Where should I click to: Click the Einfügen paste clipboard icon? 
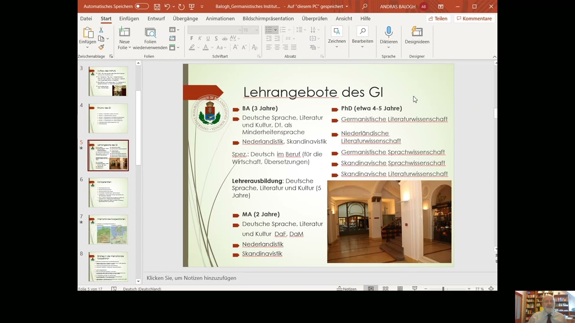pyautogui.click(x=88, y=32)
